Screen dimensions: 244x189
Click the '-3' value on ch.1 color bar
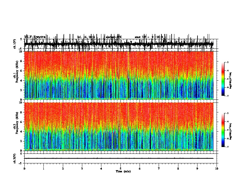(227, 62)
